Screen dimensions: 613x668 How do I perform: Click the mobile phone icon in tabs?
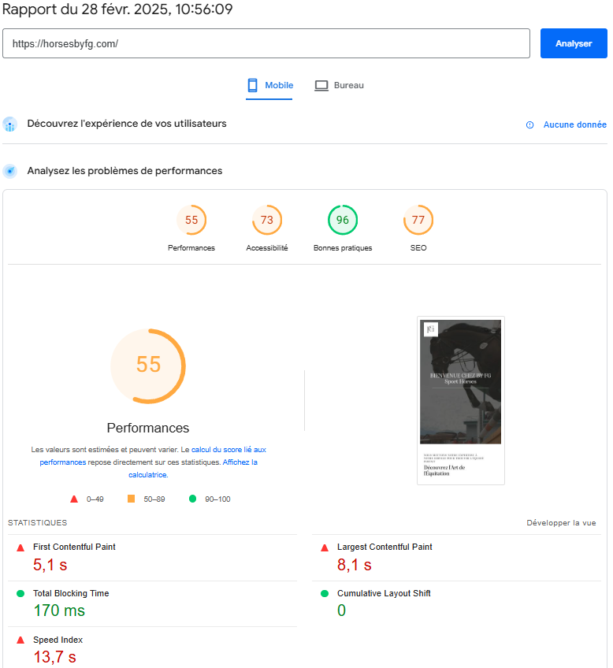253,85
